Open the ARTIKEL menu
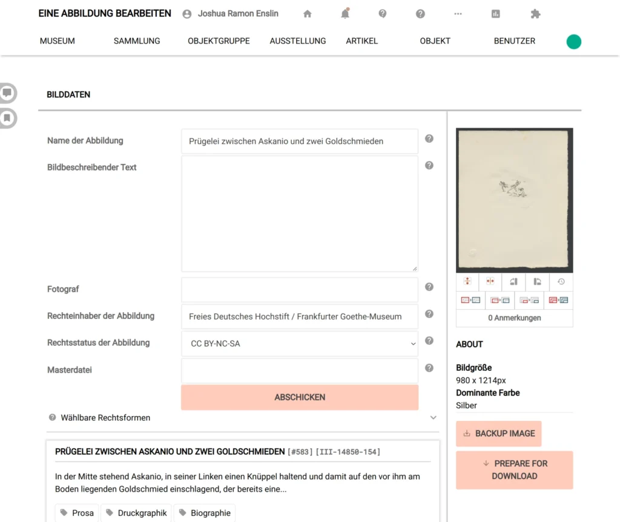 [362, 41]
